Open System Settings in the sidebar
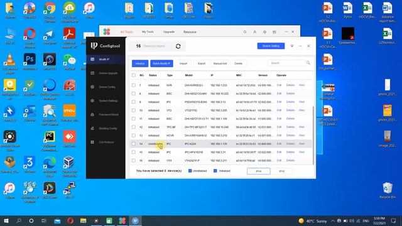The height and width of the screenshot is (226, 402). pos(106,100)
